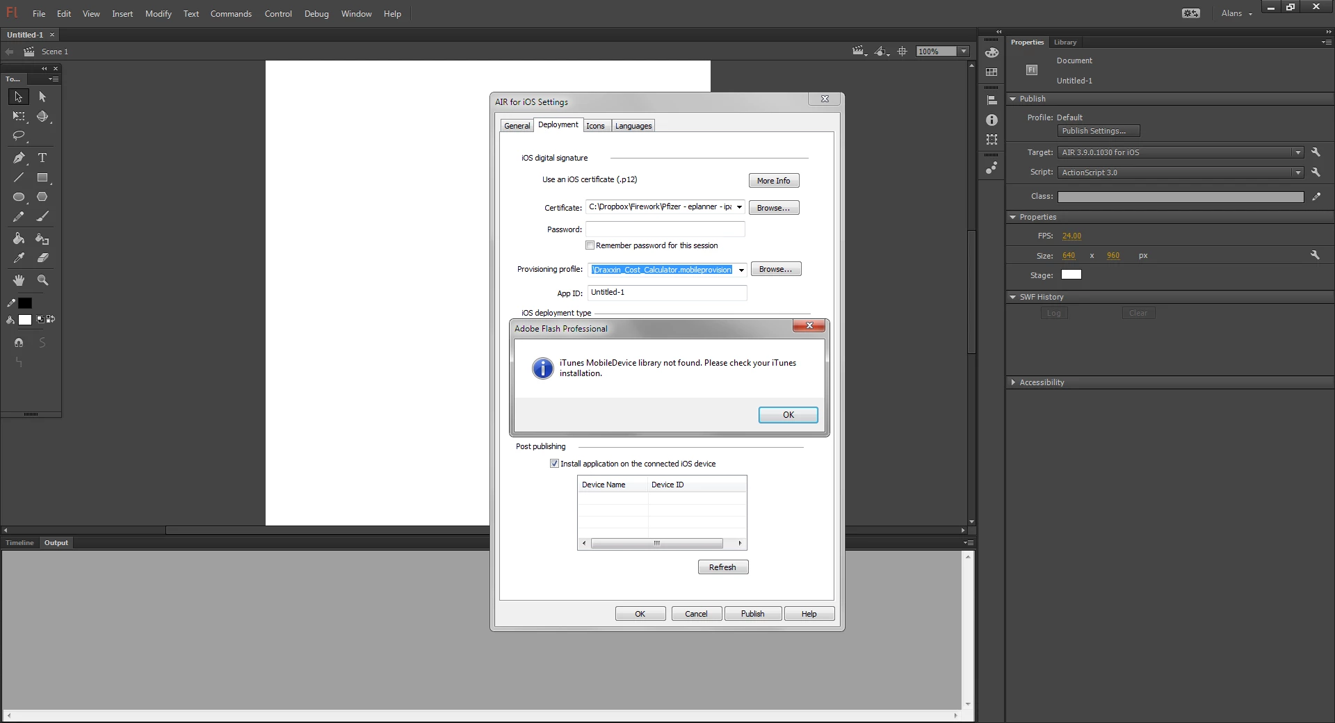The width and height of the screenshot is (1335, 723).
Task: Click OK in the iTunes library alert
Action: pyautogui.click(x=788, y=415)
